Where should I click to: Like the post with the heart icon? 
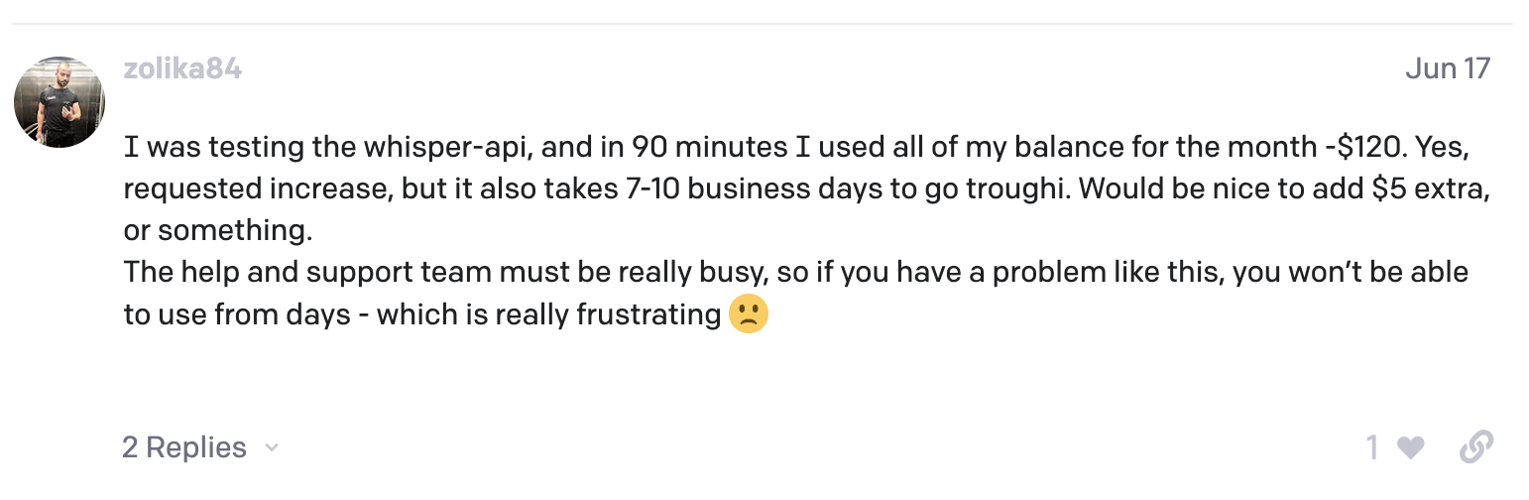pos(1410,448)
